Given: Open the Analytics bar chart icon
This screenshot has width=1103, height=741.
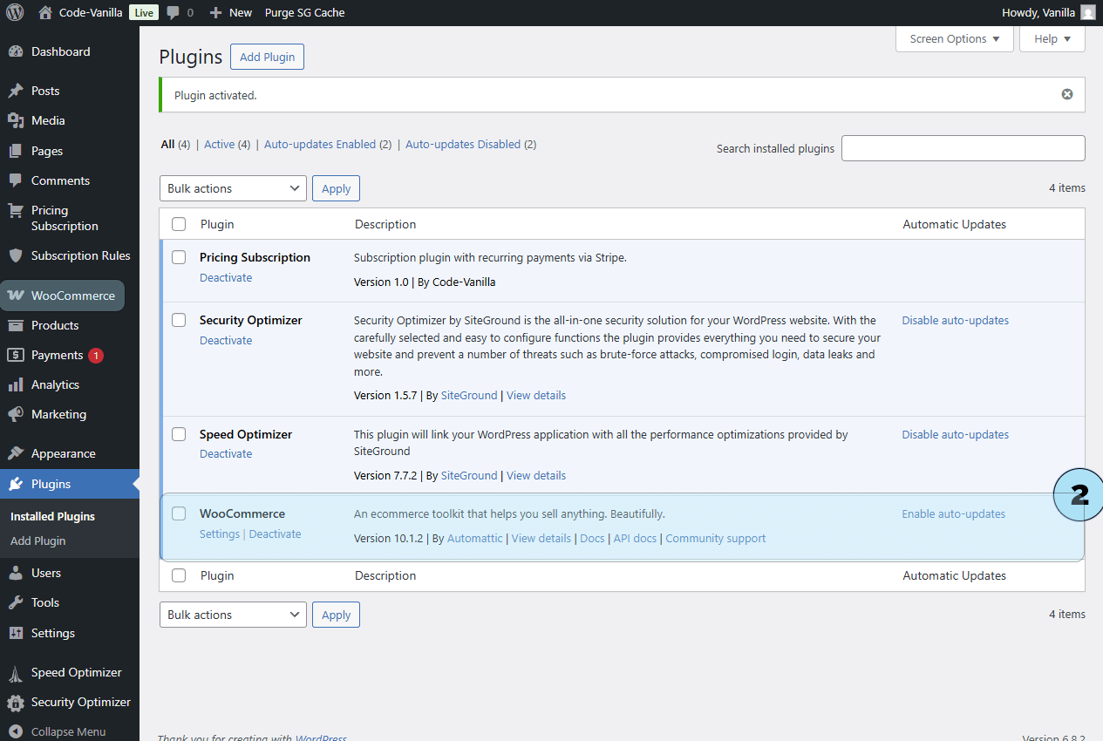Looking at the screenshot, I should point(15,384).
